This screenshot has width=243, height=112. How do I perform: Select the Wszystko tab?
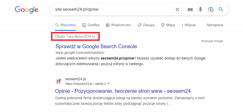pos(66,25)
